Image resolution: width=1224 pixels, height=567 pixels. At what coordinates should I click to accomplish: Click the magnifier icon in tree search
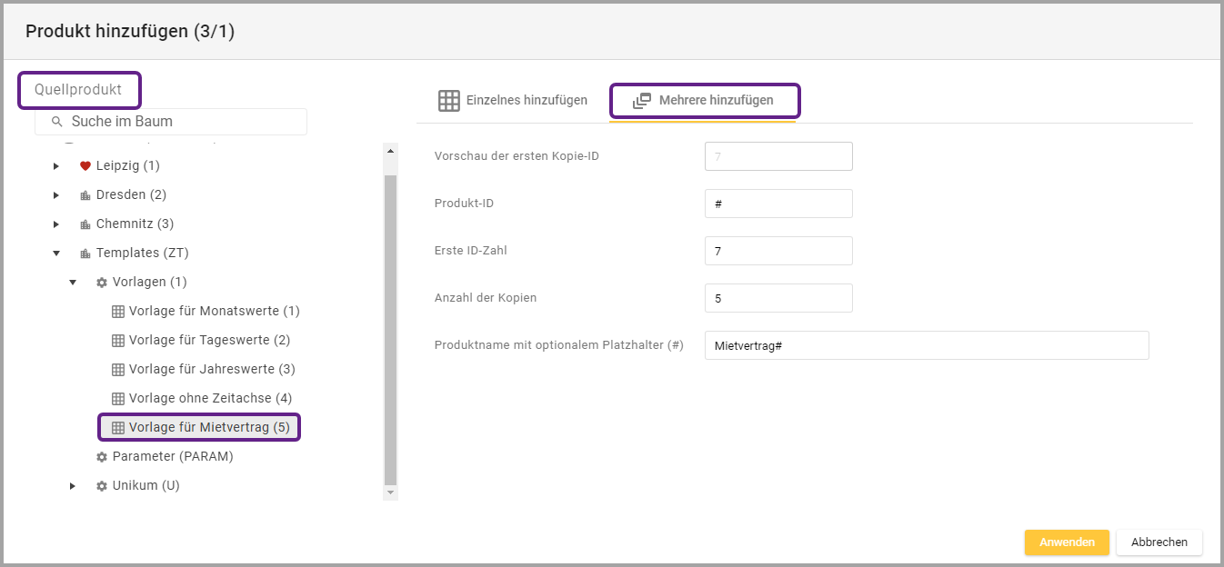pyautogui.click(x=56, y=122)
